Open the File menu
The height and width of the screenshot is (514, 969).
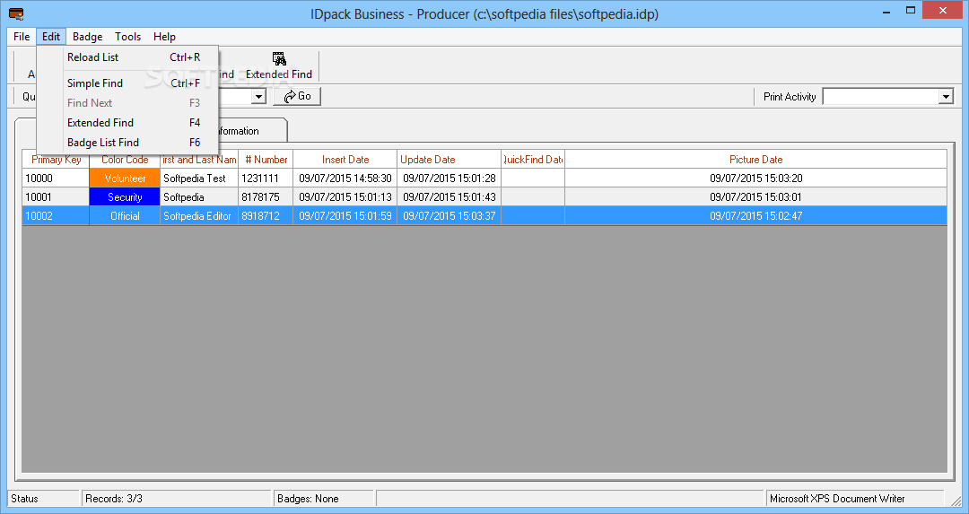22,37
